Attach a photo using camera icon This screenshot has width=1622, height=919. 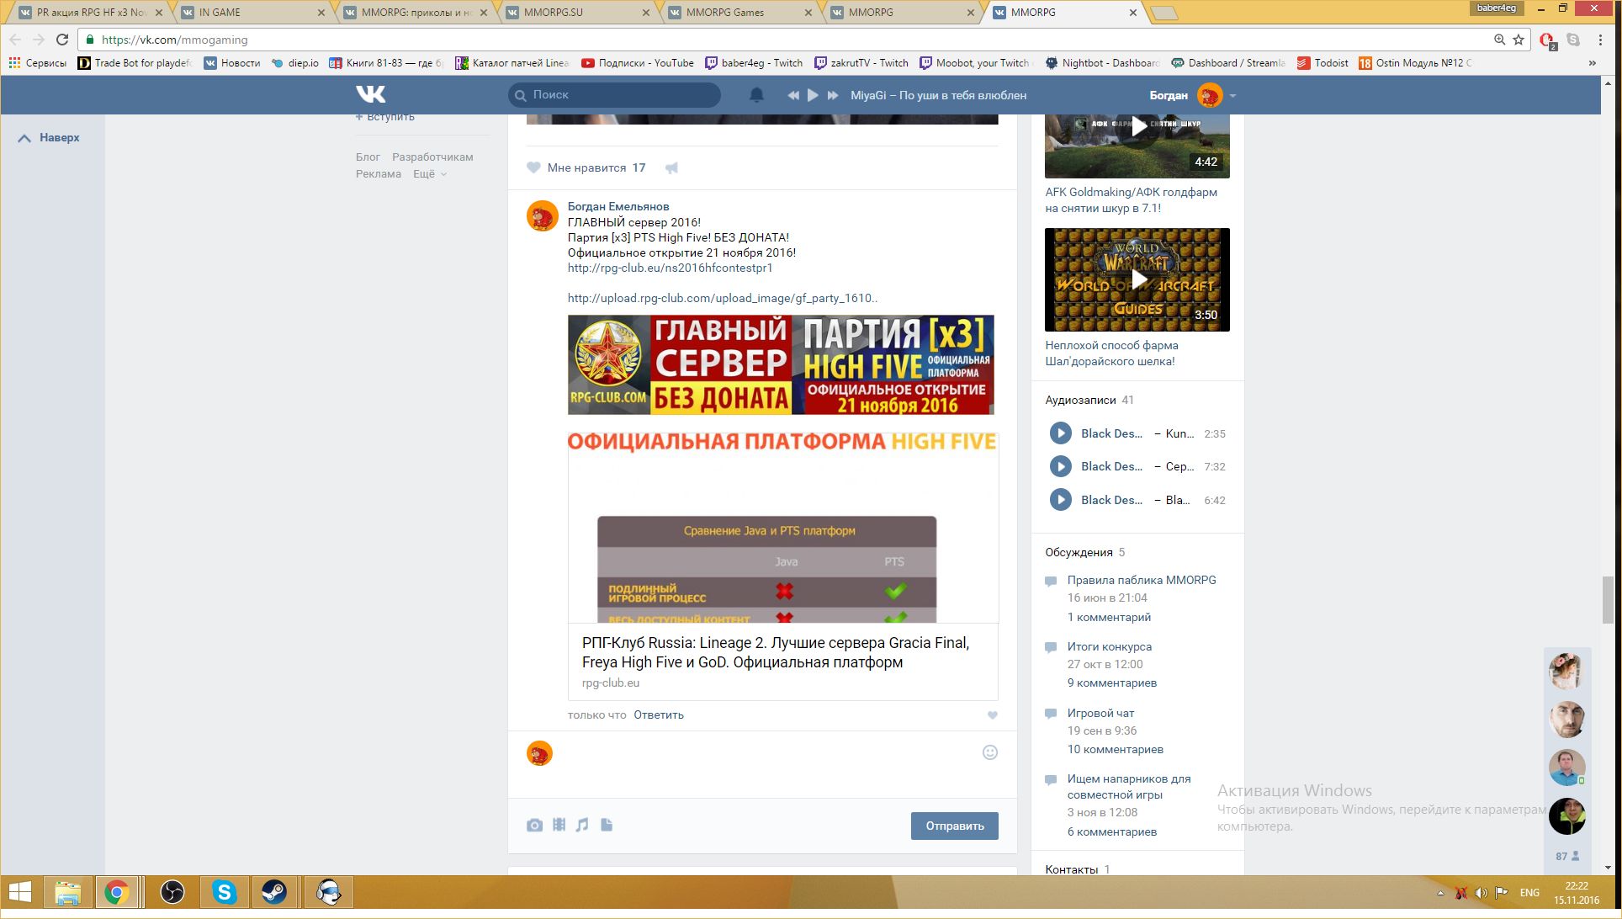click(534, 825)
